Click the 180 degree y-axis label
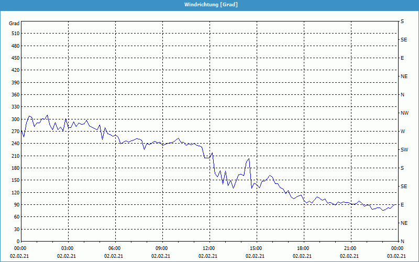419x262 pixels. (14, 168)
